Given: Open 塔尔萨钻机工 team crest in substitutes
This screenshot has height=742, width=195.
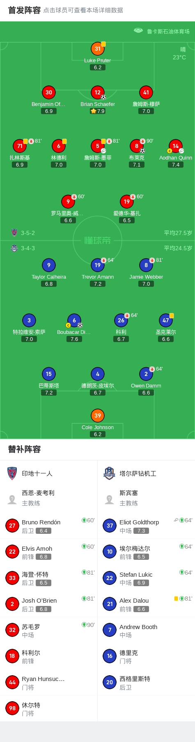Looking at the screenshot, I should click(109, 473).
